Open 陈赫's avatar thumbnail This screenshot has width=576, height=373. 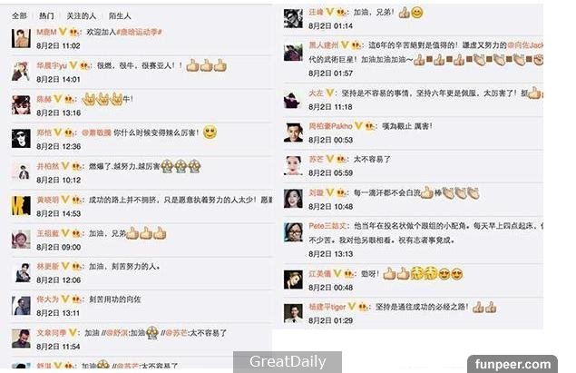(21, 105)
